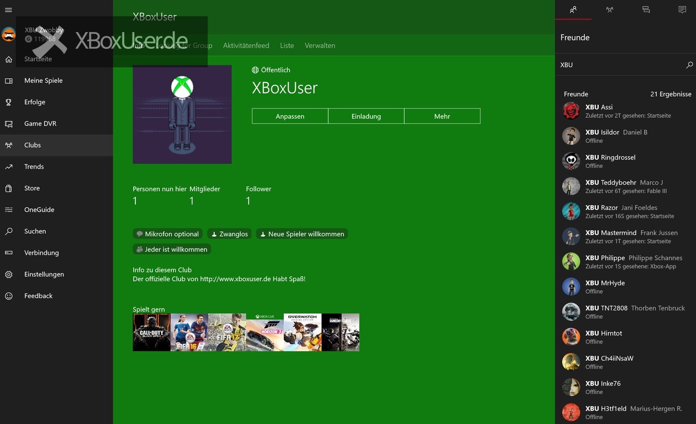Open the Call of Duty game thumbnail
Viewport: 696px width, 424px height.
click(152, 332)
